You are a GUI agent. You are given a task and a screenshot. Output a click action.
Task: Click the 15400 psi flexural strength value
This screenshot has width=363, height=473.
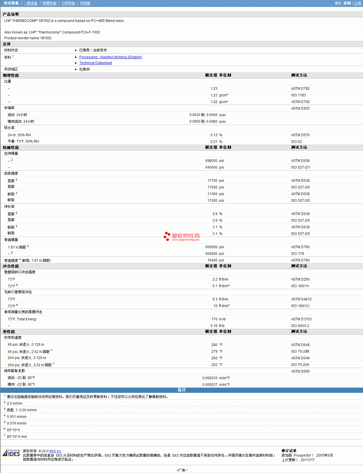pyautogui.click(x=216, y=260)
